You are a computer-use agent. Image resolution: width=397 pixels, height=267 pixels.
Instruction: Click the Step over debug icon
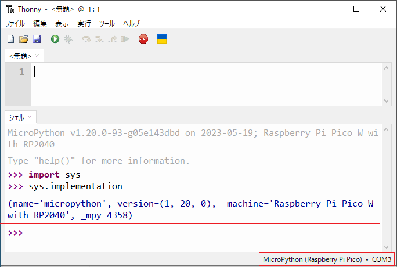coord(86,39)
